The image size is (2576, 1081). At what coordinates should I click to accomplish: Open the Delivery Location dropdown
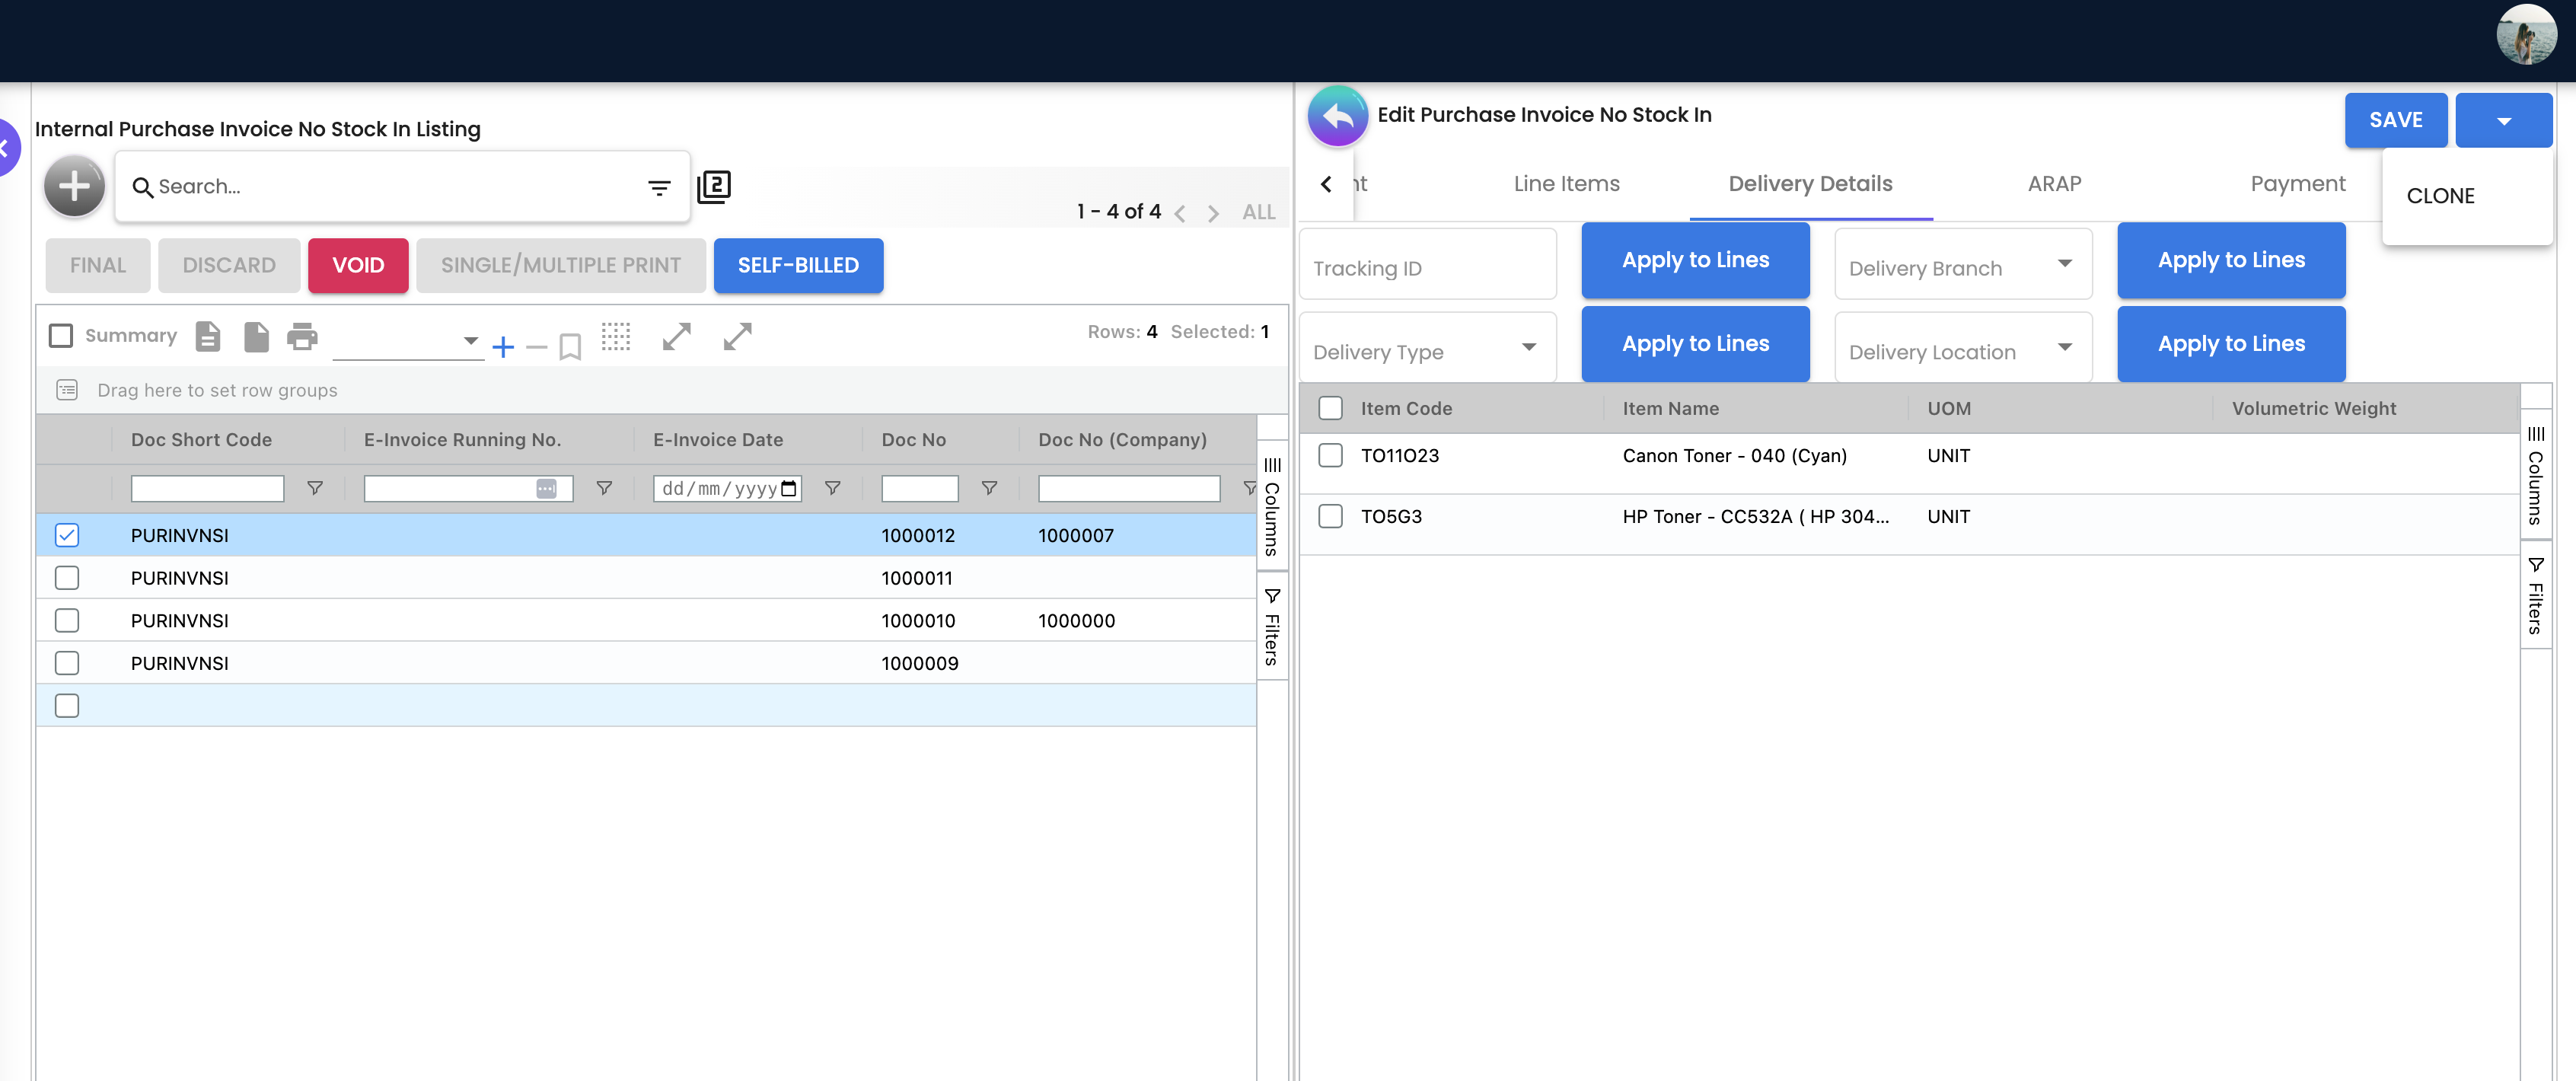(x=1962, y=347)
